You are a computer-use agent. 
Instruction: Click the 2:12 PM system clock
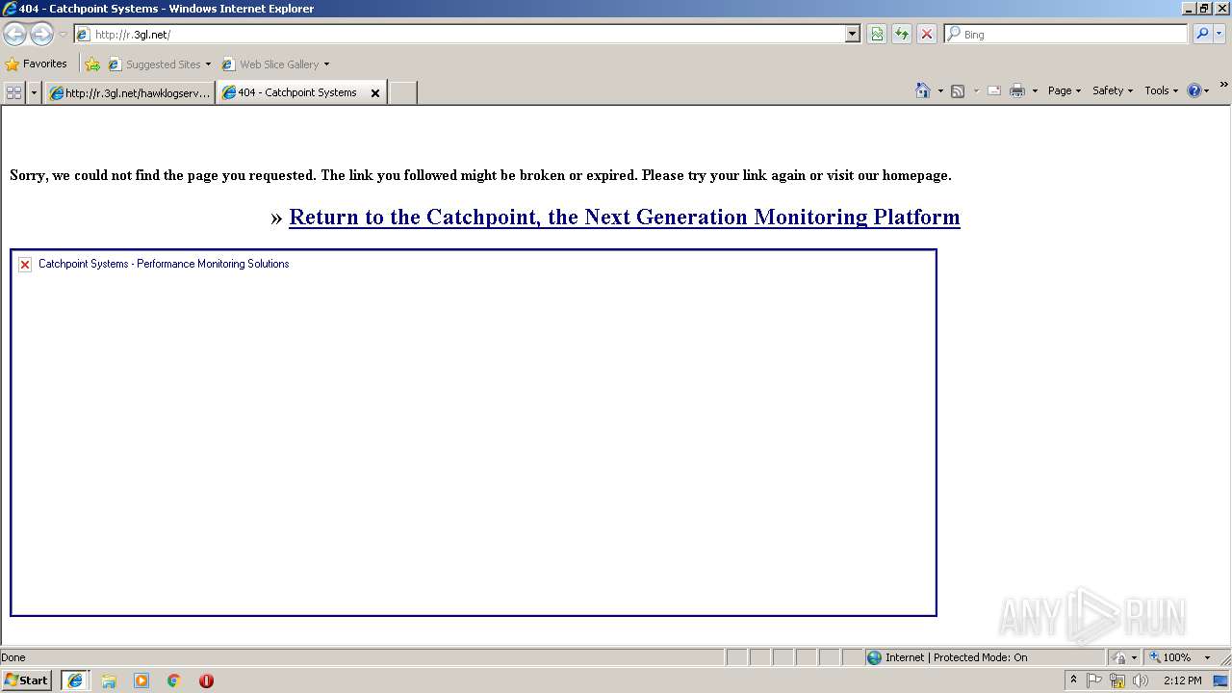pyautogui.click(x=1182, y=680)
